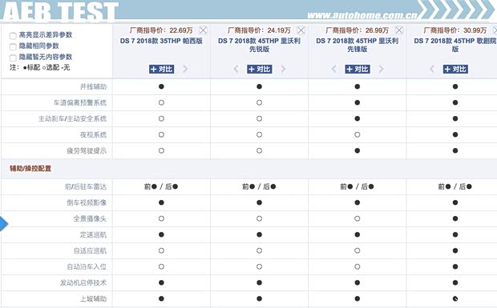Add 35THP 帕西版 to 对比
The height and width of the screenshot is (308, 497).
coord(161,69)
